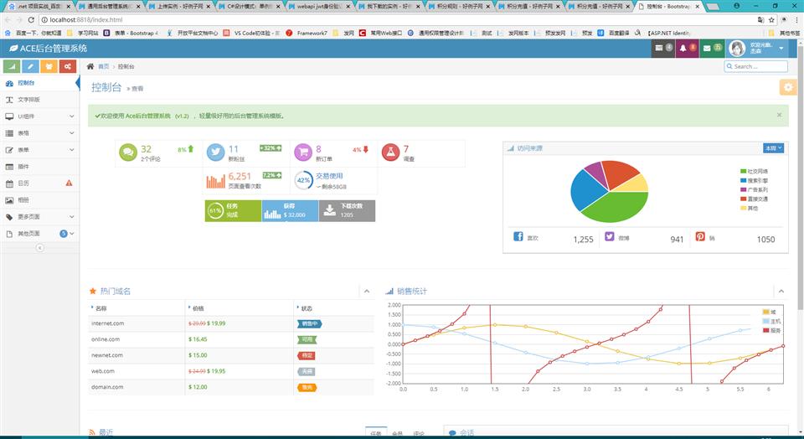The height and width of the screenshot is (439, 804).
Task: Expand the 更多页面 sidebar submenu
Action: (x=38, y=216)
